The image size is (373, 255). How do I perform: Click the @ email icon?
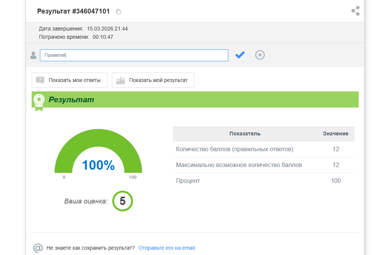(x=38, y=248)
